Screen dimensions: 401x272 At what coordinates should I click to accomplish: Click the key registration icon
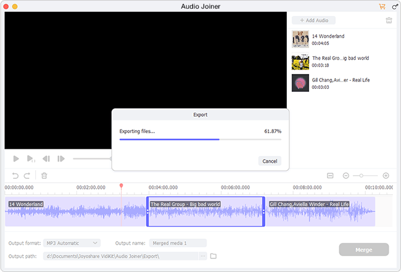click(x=395, y=6)
